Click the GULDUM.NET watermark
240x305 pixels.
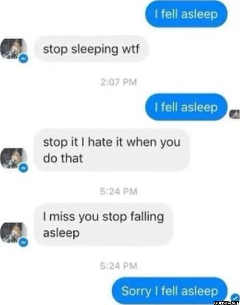[226, 303]
